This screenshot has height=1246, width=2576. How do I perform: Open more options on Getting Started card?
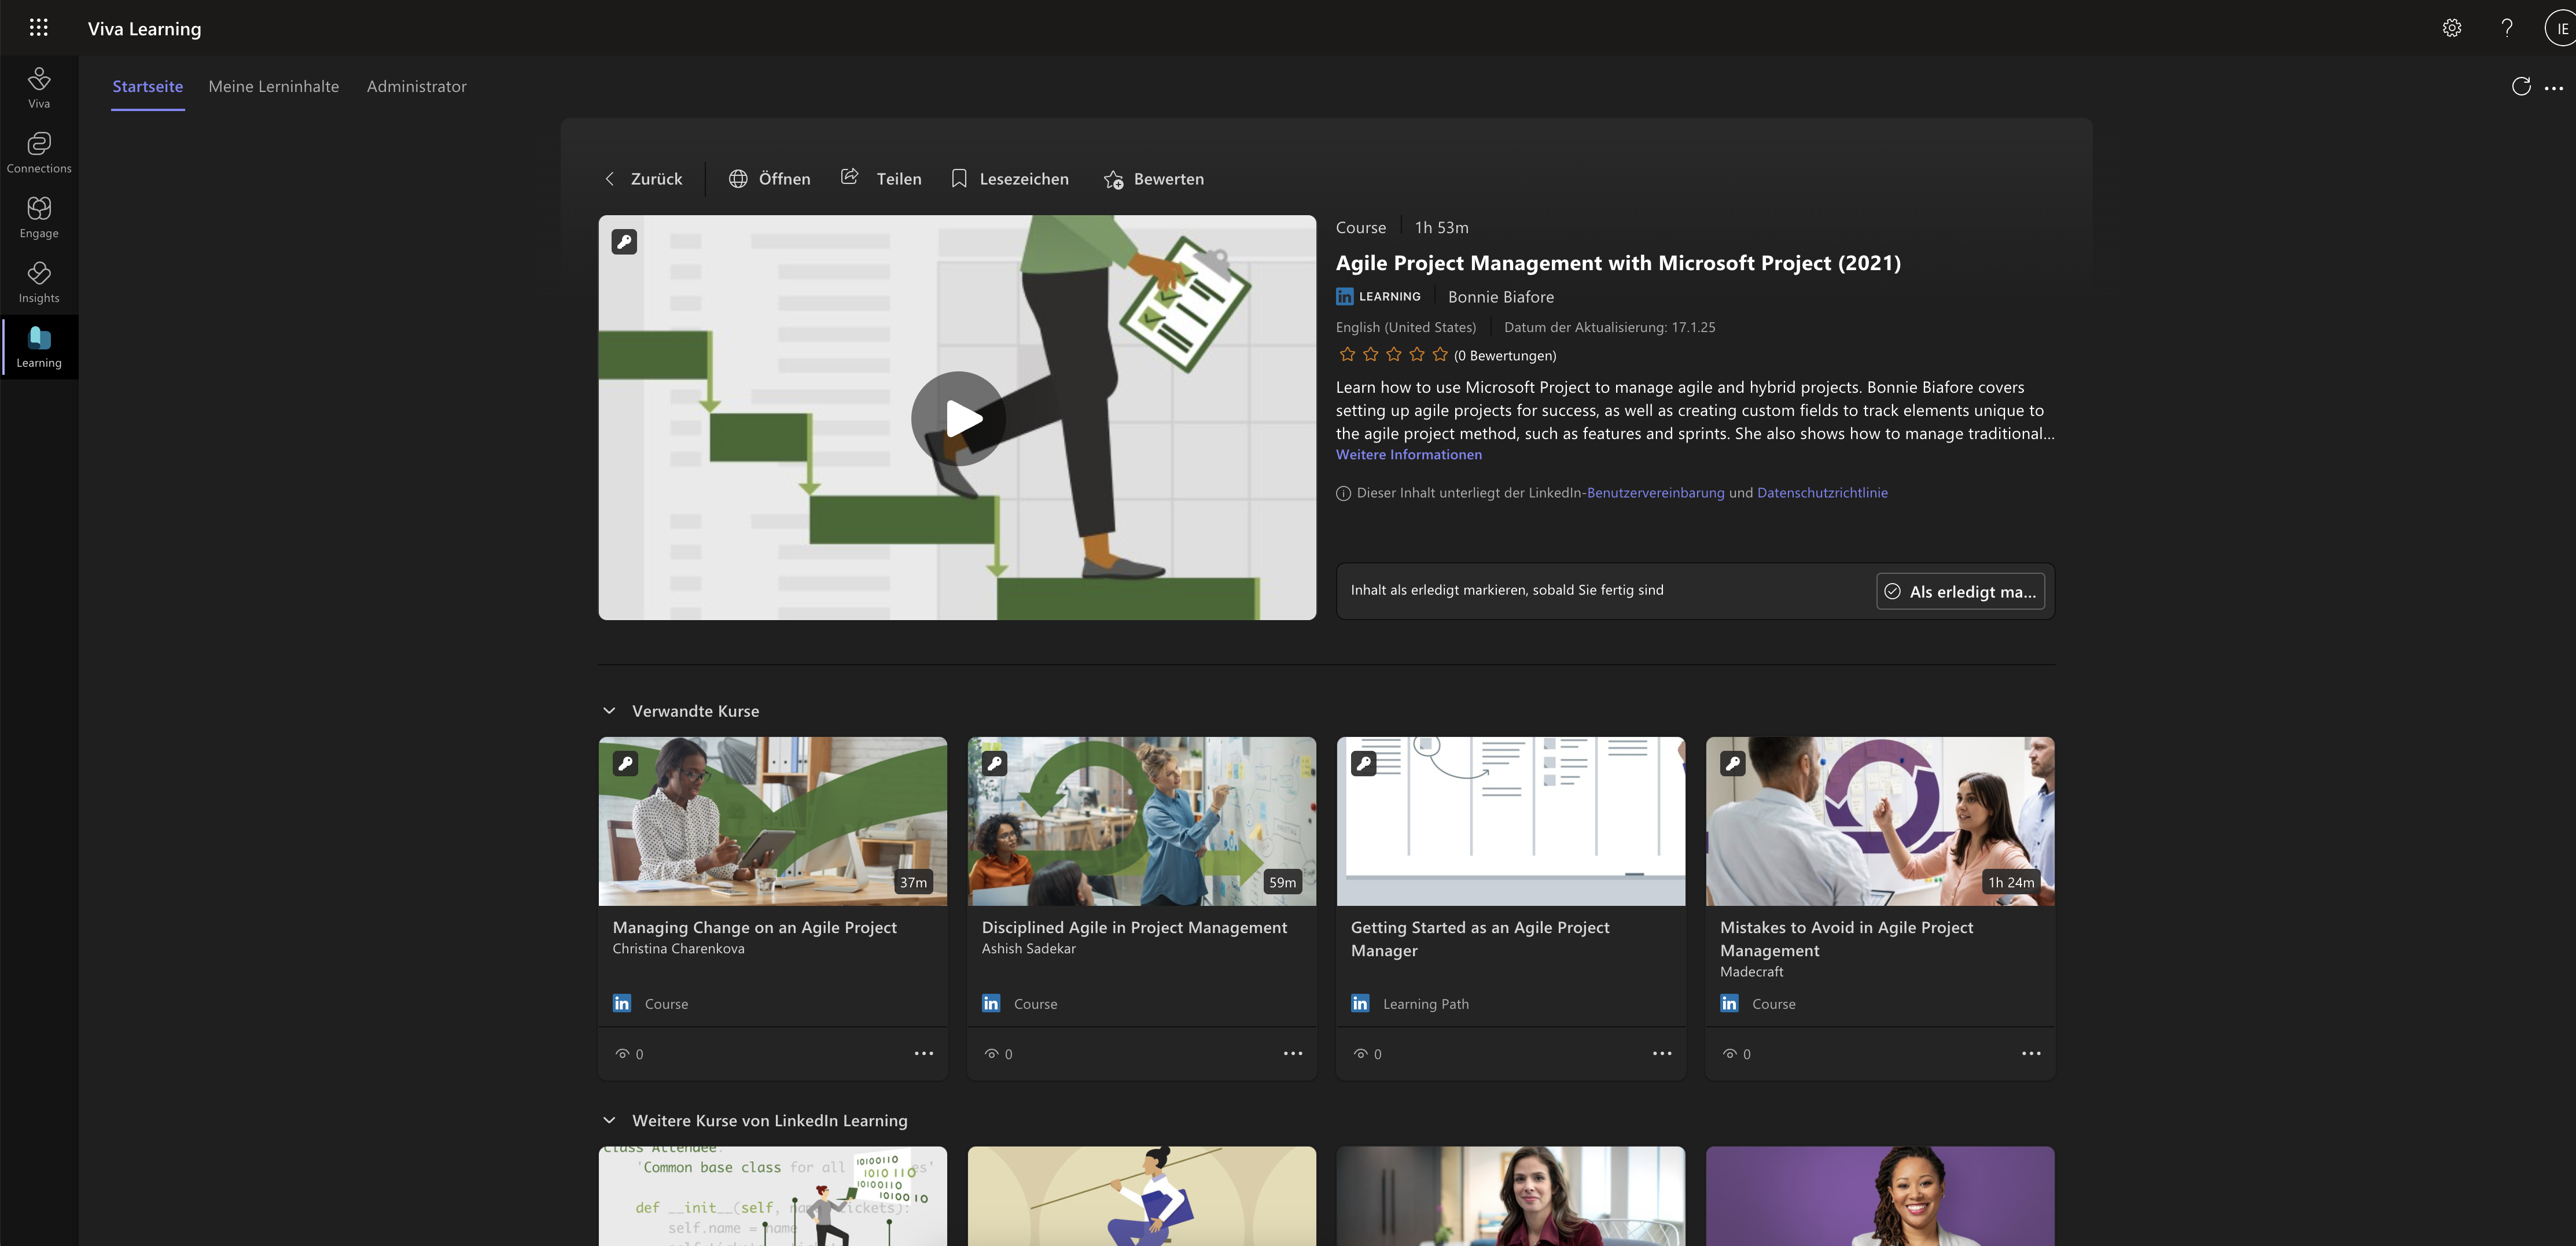1662,1053
